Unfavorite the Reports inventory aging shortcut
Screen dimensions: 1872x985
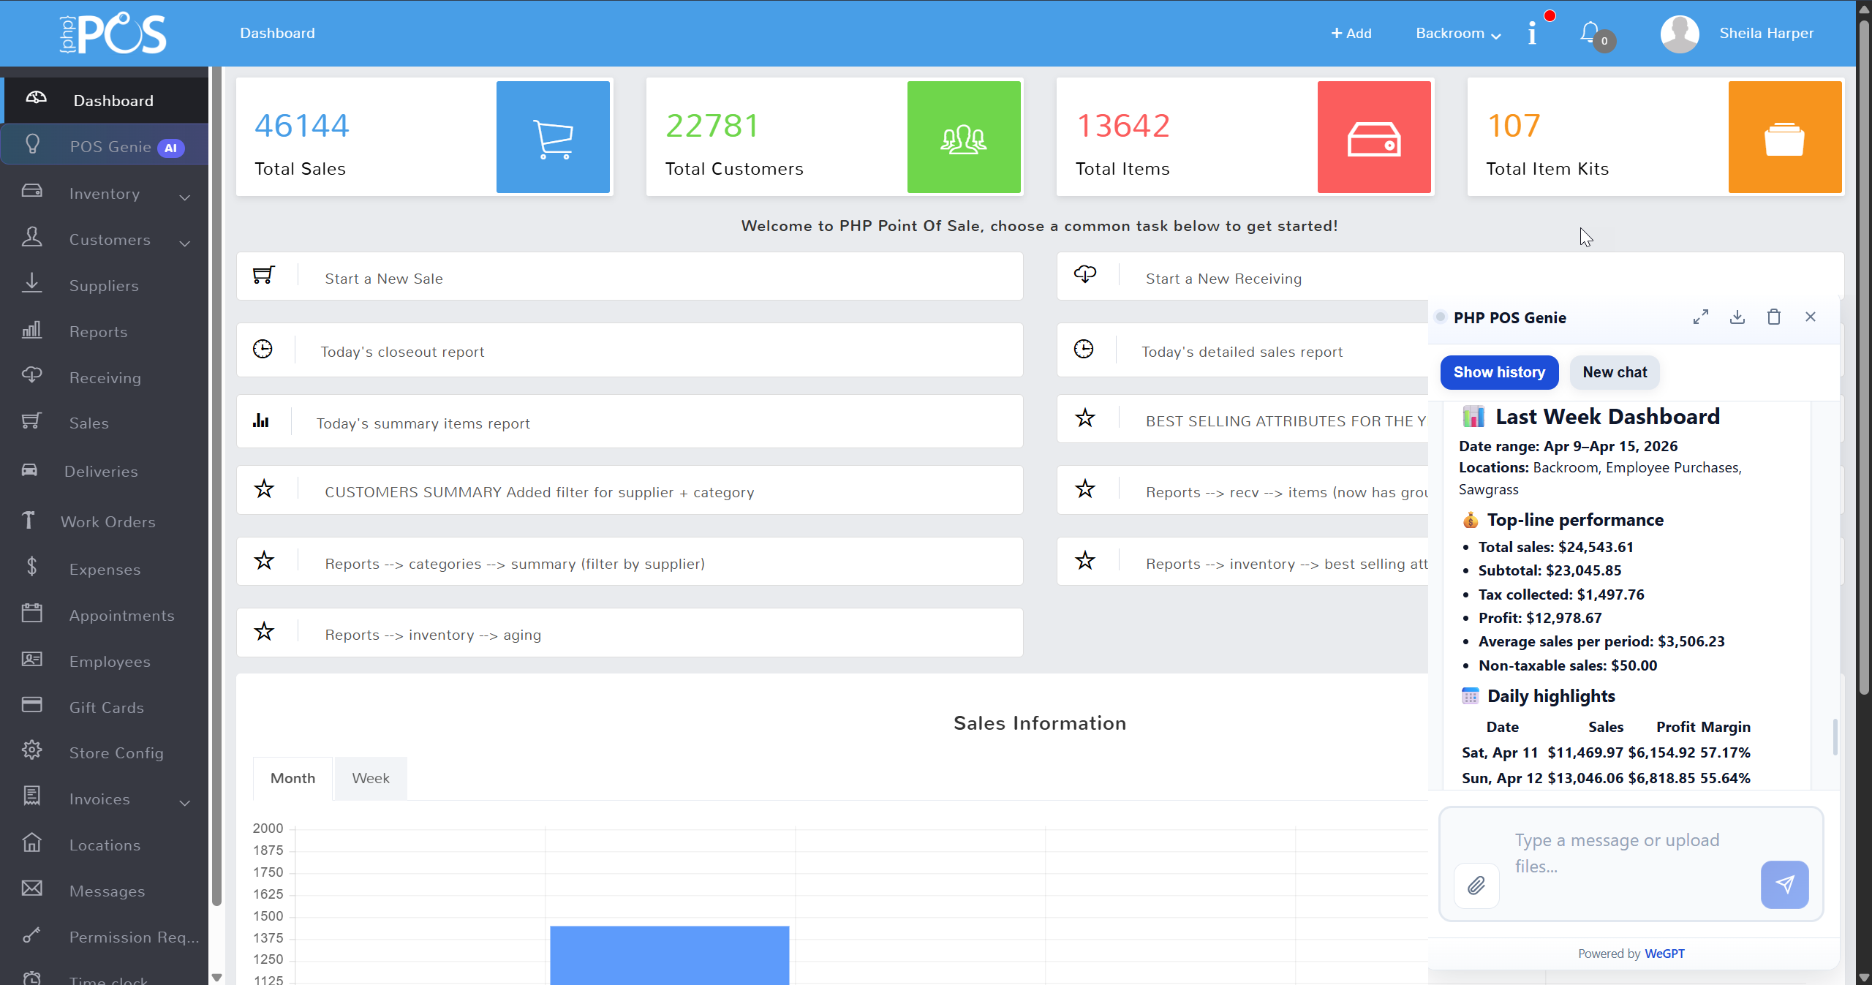pyautogui.click(x=264, y=632)
